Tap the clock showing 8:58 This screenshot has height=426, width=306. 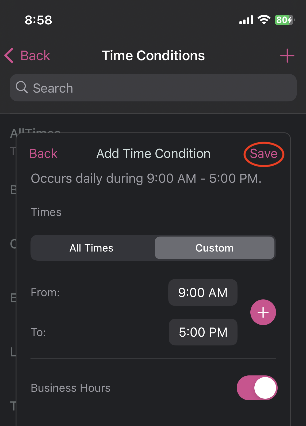(x=38, y=20)
